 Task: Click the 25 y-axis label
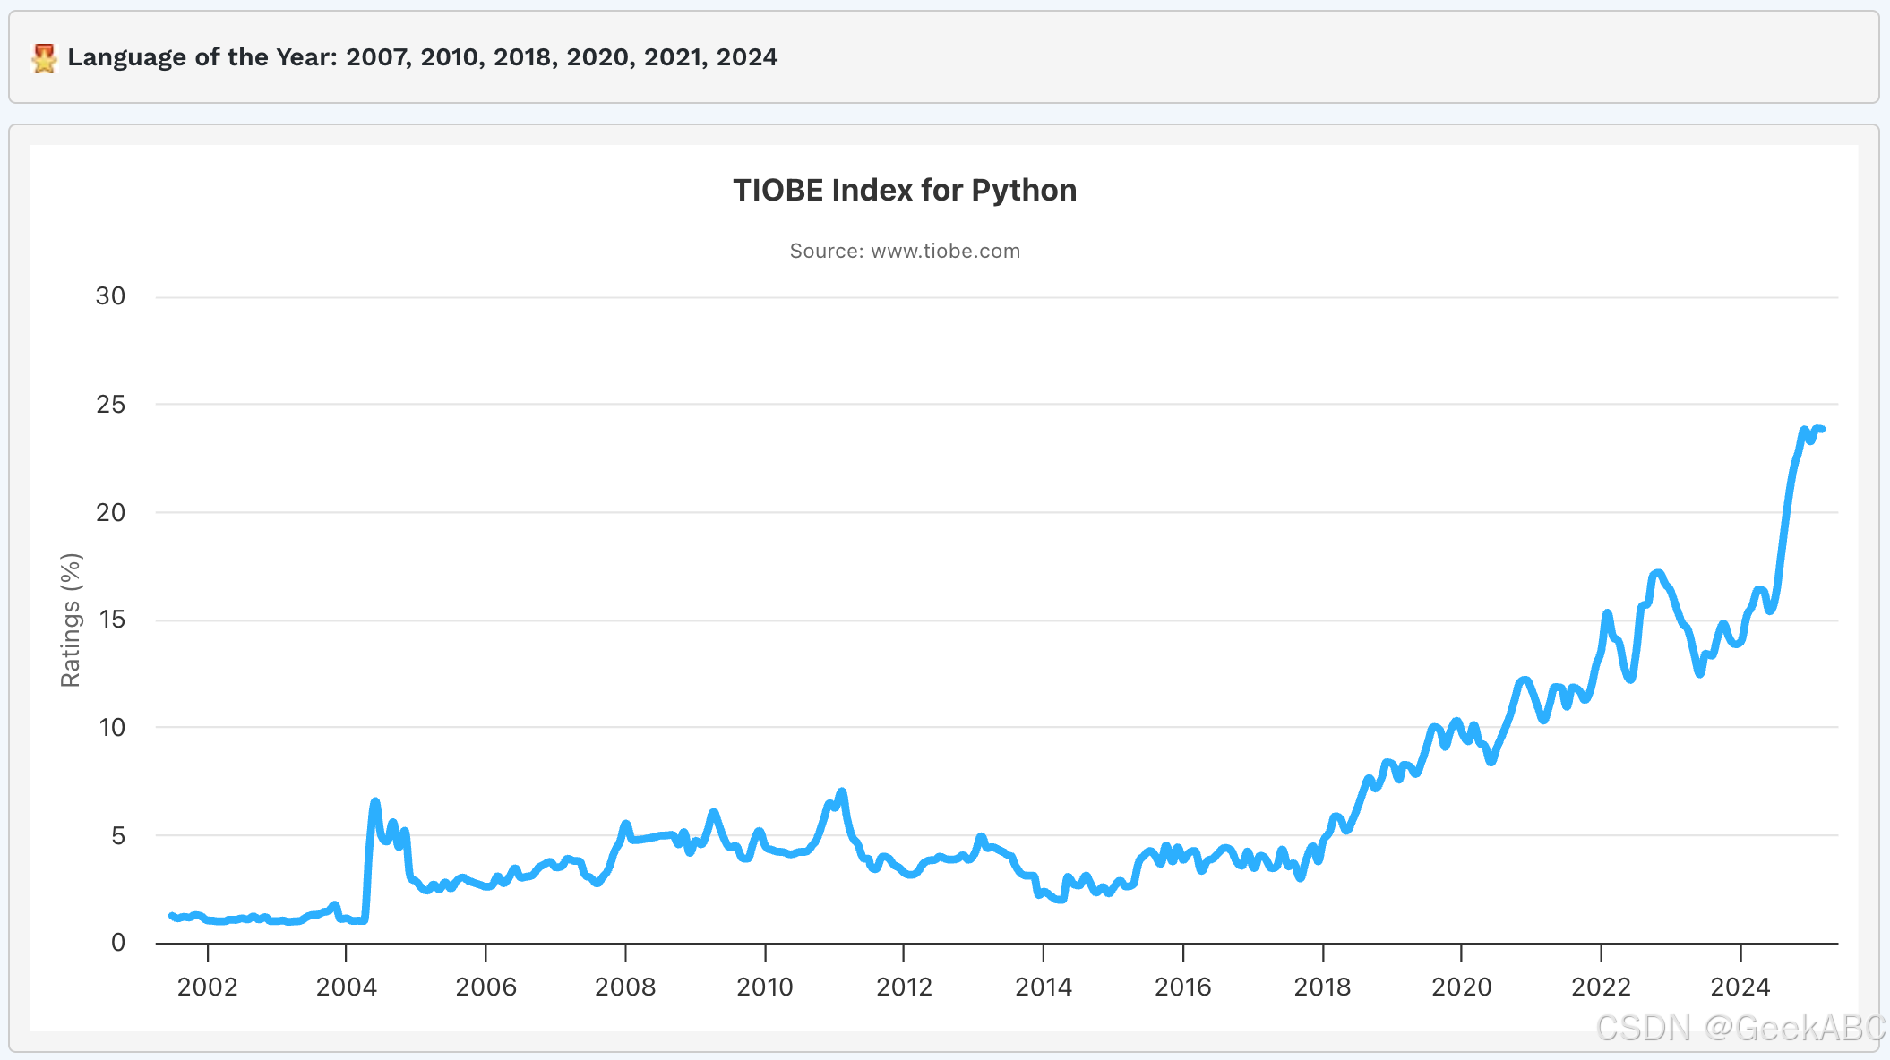click(x=111, y=405)
